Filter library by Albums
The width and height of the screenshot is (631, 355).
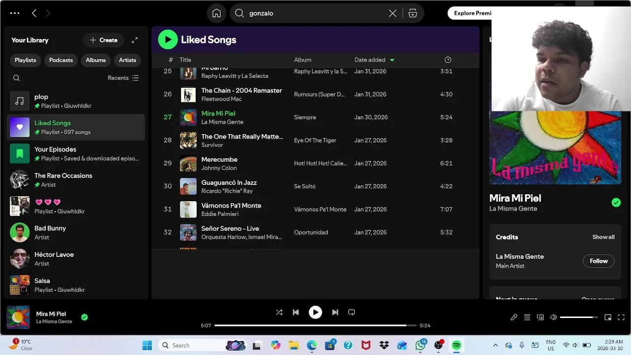coord(96,60)
